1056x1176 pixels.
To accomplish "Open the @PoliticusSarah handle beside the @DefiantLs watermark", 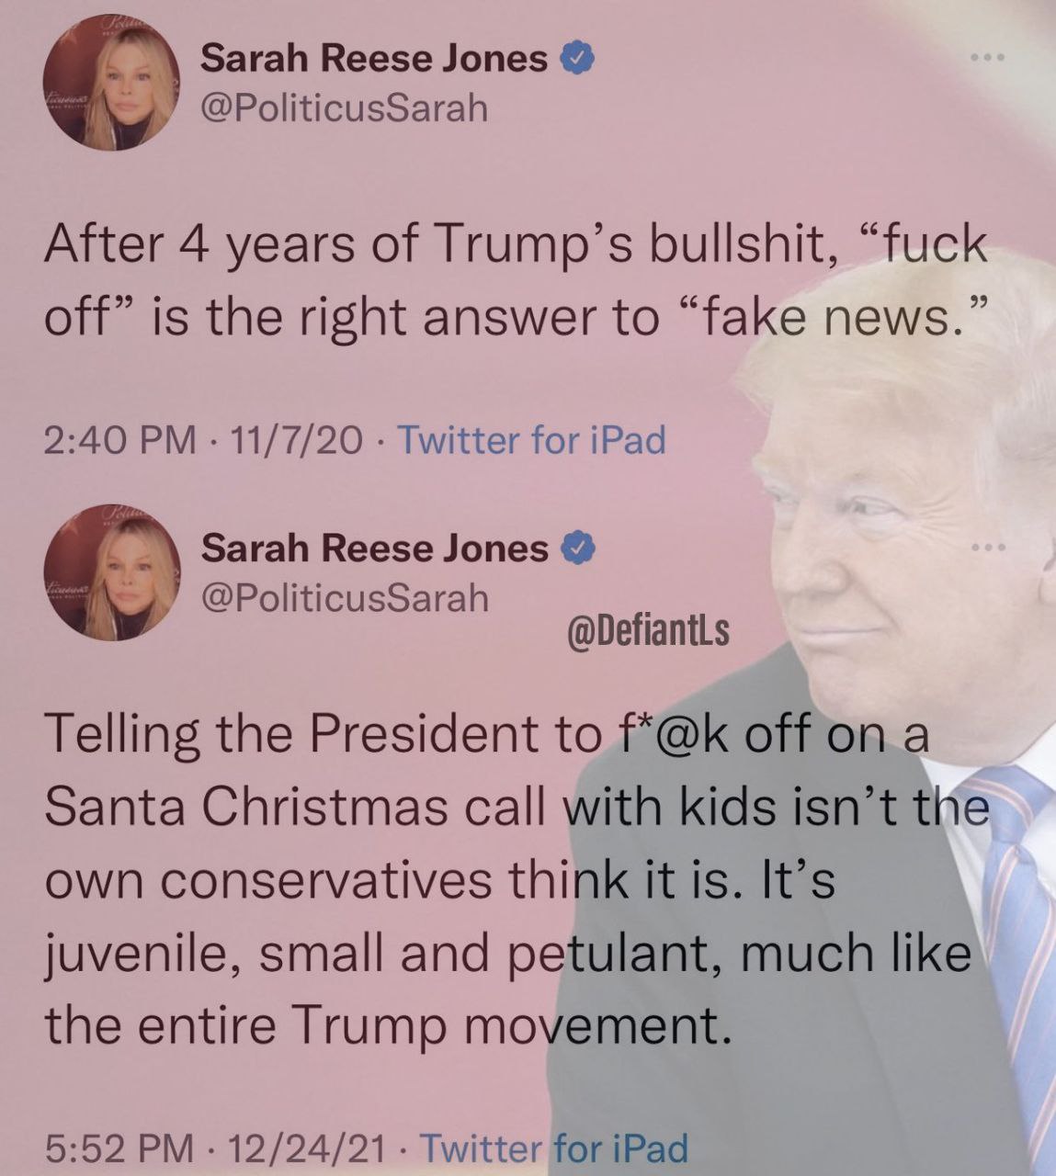I will pyautogui.click(x=344, y=598).
